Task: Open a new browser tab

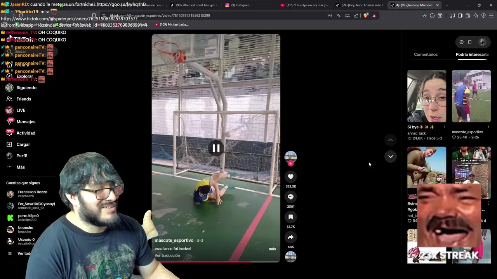Action: coord(447,5)
